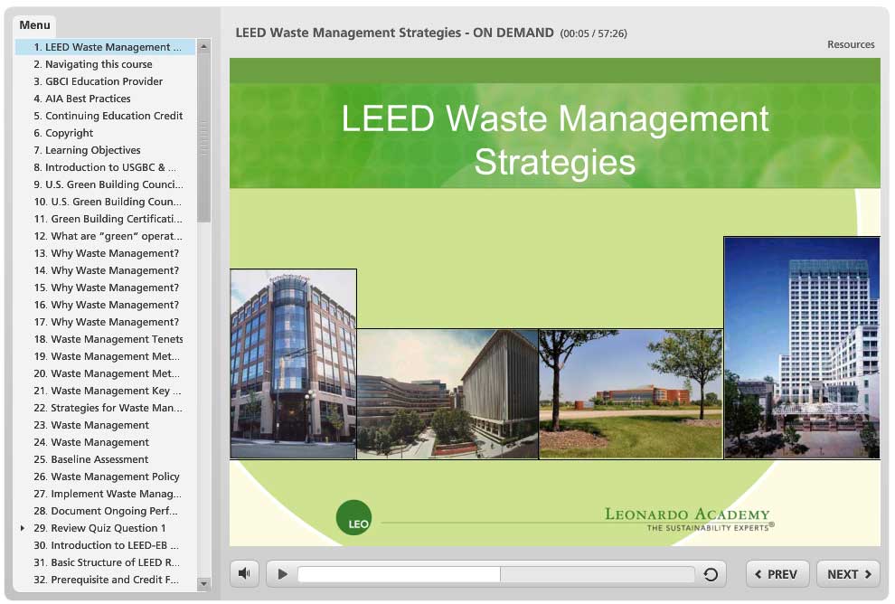Open slide 9 U.S. Green Building Council
The image size is (895, 604).
coord(105,184)
